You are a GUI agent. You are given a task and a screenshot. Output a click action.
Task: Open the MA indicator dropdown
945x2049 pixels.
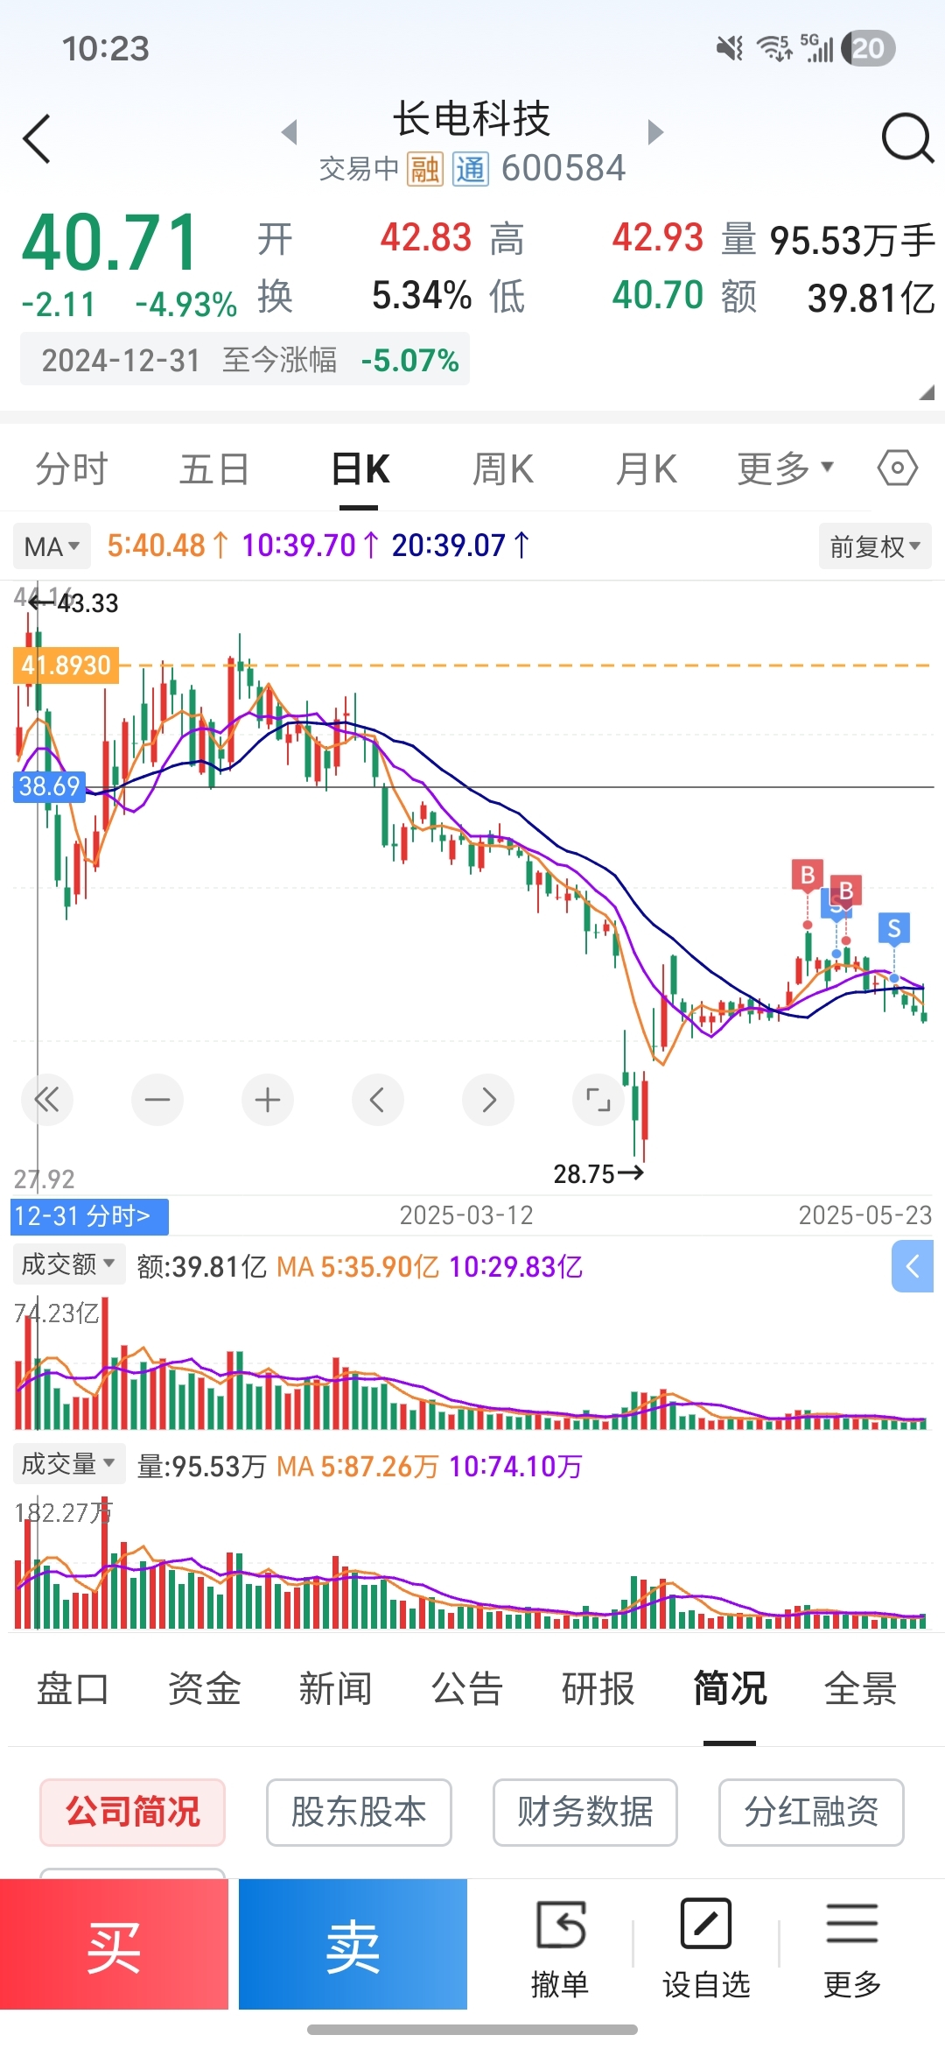[x=52, y=546]
